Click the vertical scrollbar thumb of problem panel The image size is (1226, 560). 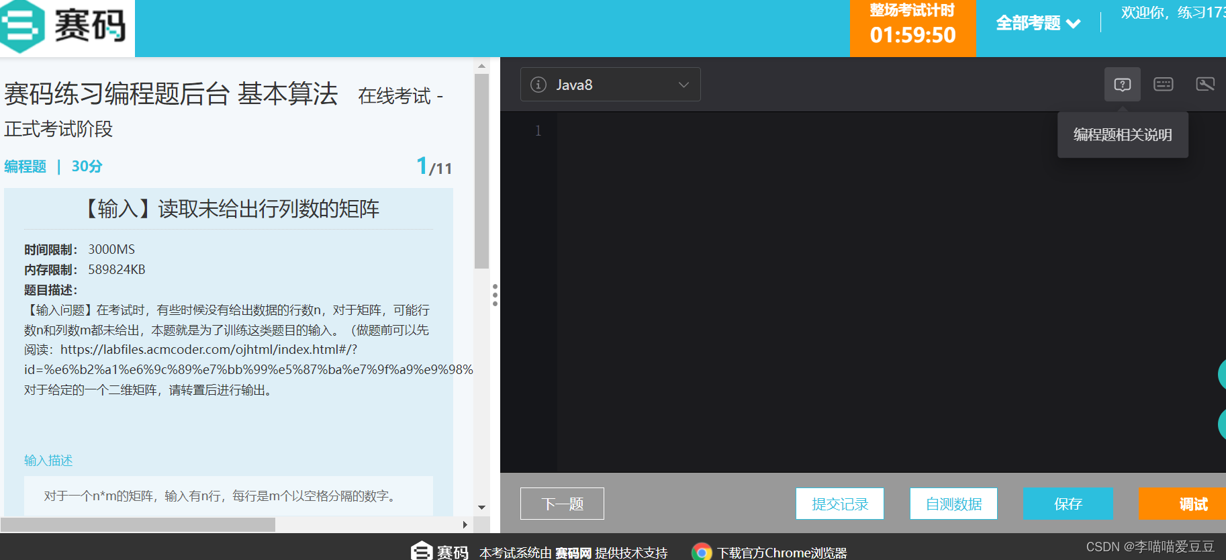click(x=481, y=171)
